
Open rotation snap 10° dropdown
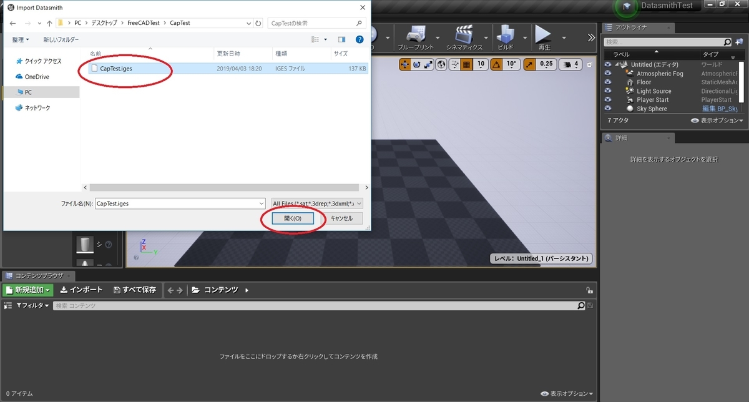(x=511, y=64)
